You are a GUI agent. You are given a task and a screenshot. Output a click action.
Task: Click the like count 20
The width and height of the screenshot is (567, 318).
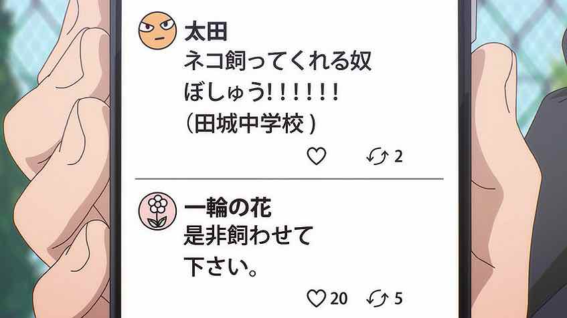[339, 299]
